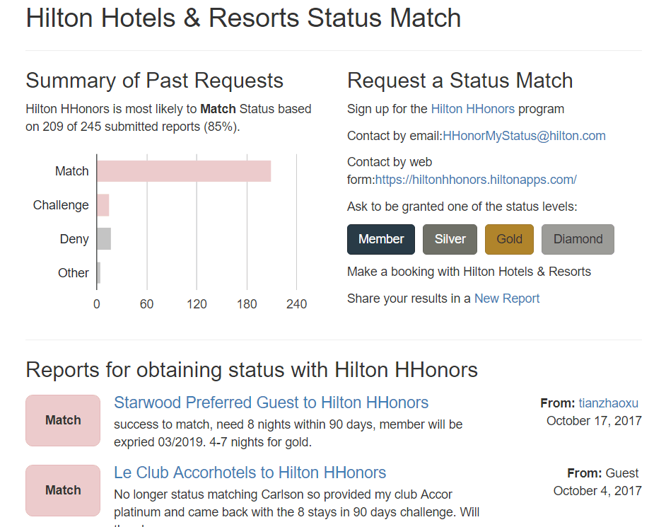Click the Match badge beside Accorhotels report
This screenshot has width=666, height=527.
click(x=63, y=490)
